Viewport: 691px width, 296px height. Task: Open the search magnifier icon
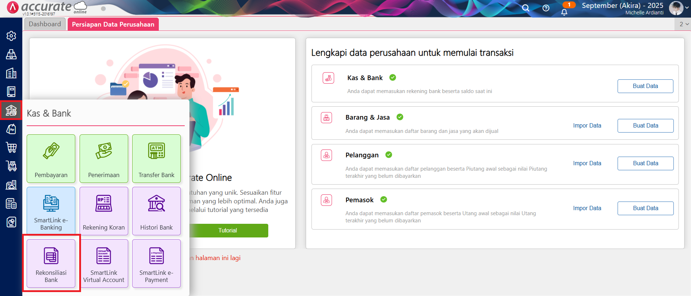click(x=526, y=8)
